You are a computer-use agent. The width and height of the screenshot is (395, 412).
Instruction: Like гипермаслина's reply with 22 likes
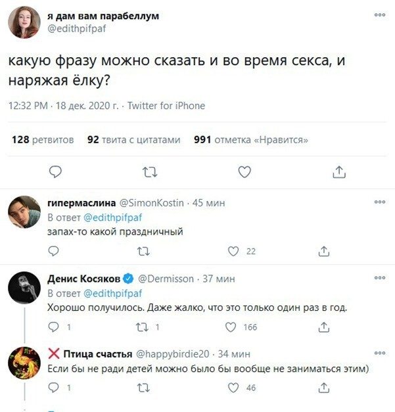pos(233,251)
